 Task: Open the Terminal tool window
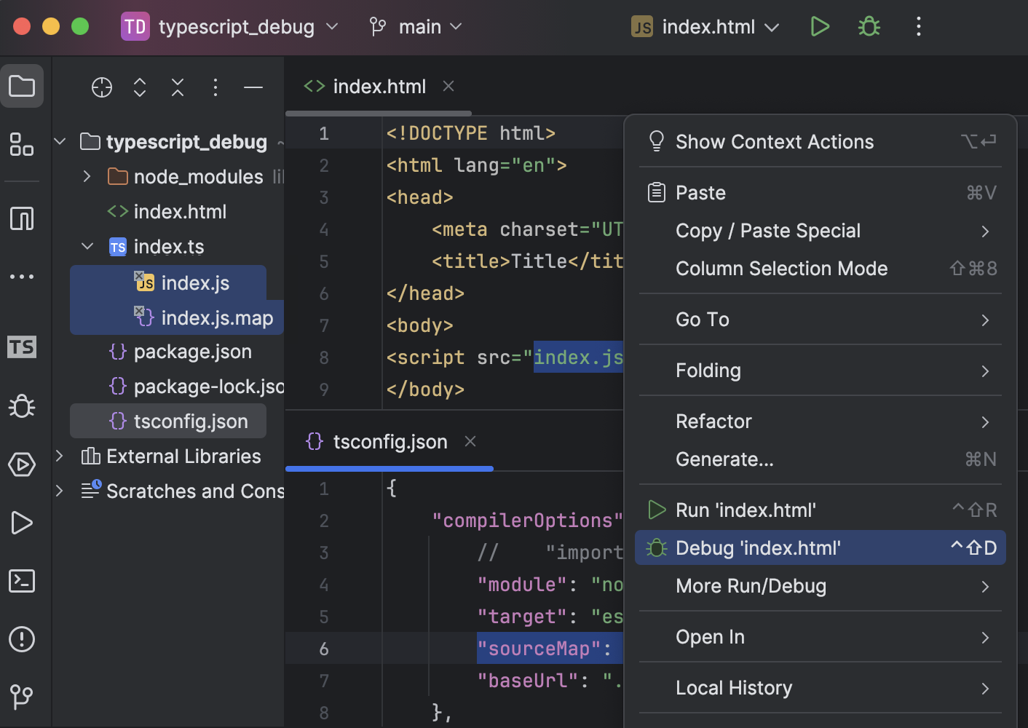21,580
